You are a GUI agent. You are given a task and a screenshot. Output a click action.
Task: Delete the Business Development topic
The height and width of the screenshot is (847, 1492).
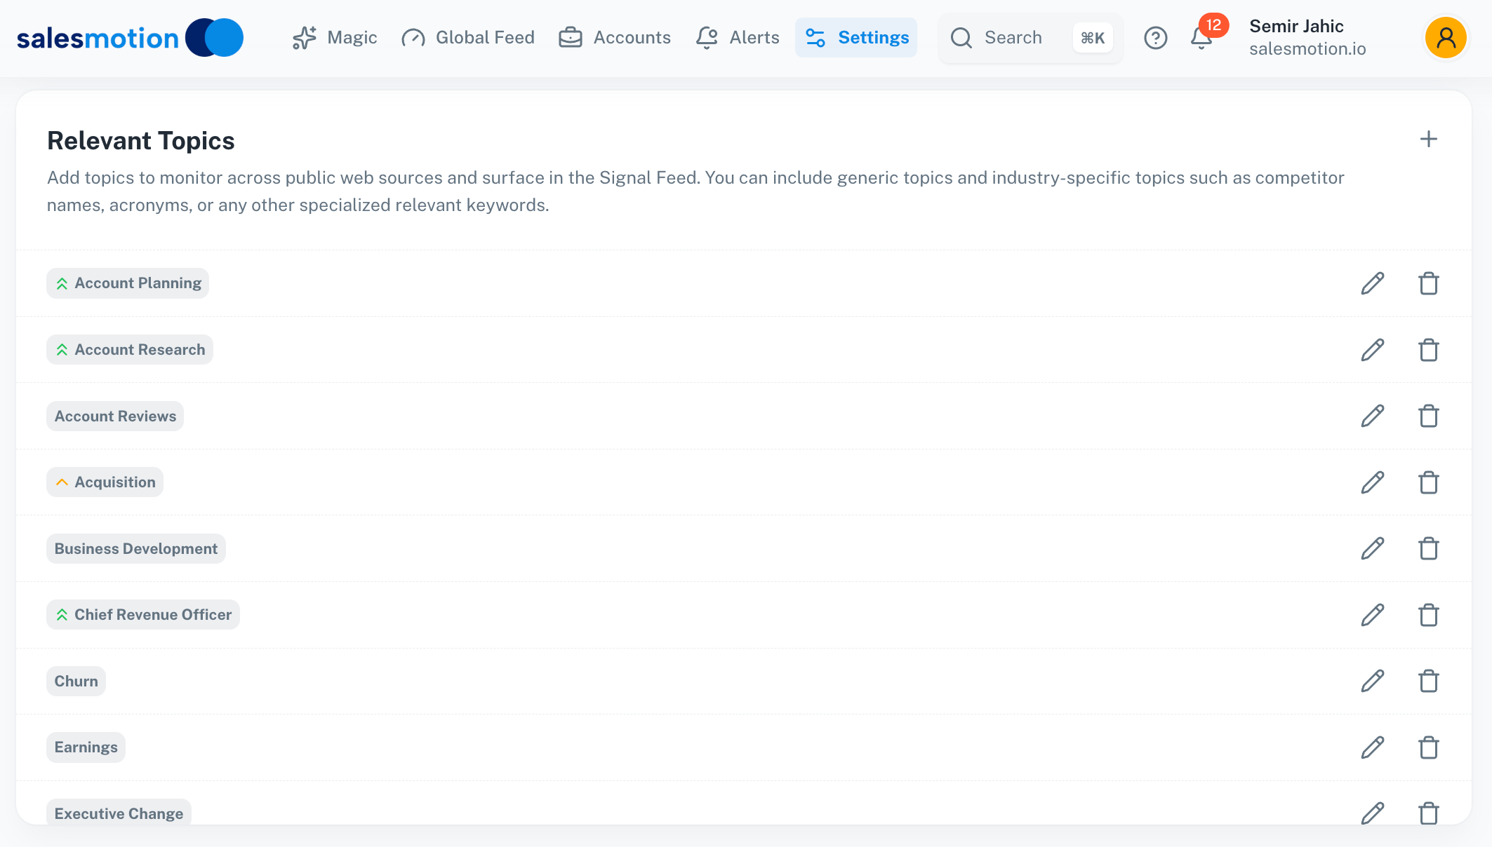(1428, 549)
